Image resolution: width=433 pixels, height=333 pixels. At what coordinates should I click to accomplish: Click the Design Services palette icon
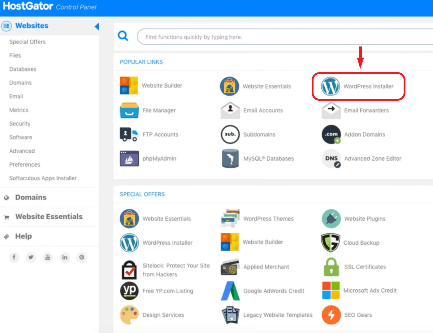pos(129,315)
